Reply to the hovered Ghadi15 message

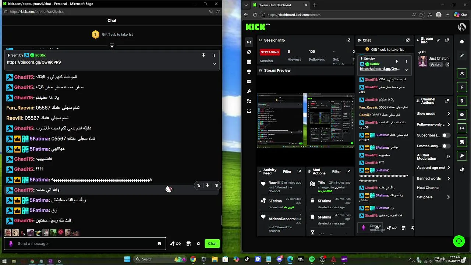pyautogui.click(x=199, y=185)
